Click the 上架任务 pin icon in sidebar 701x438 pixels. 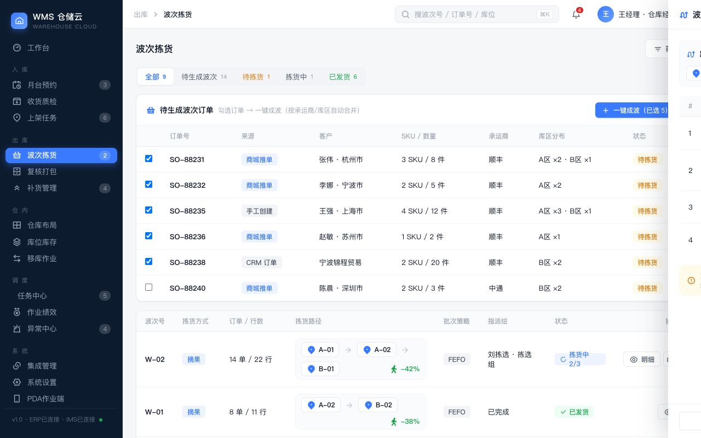pyautogui.click(x=17, y=118)
